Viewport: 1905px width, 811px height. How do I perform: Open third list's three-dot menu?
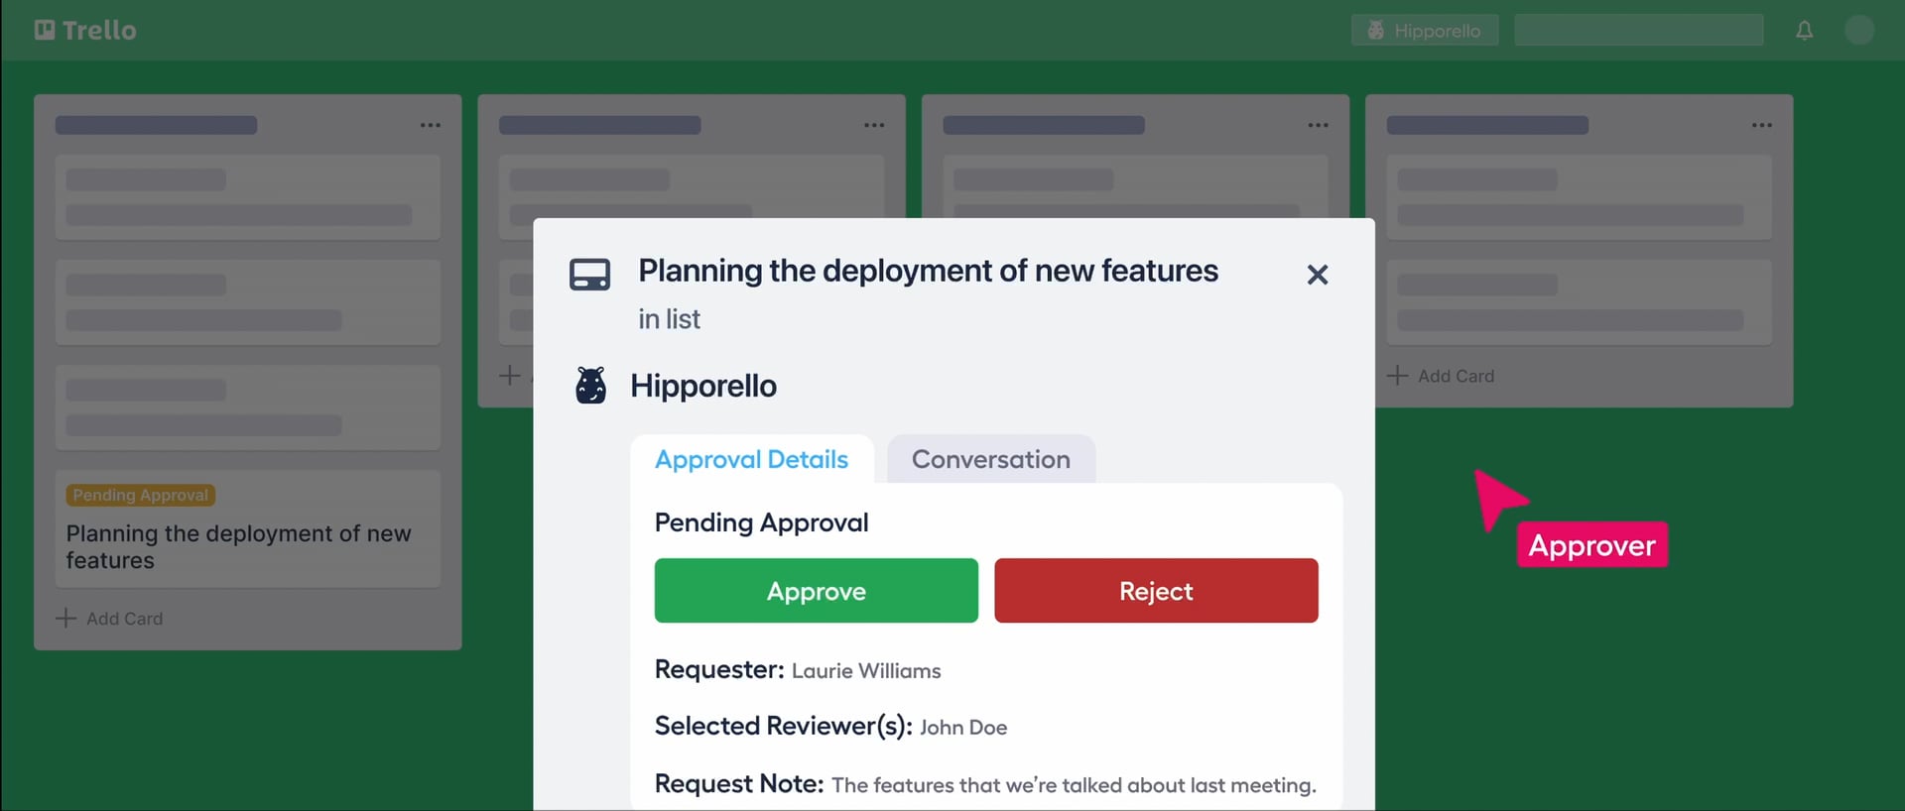[x=1318, y=125]
